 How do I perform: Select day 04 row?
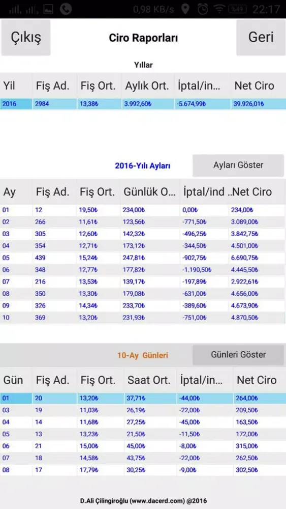pos(143,422)
